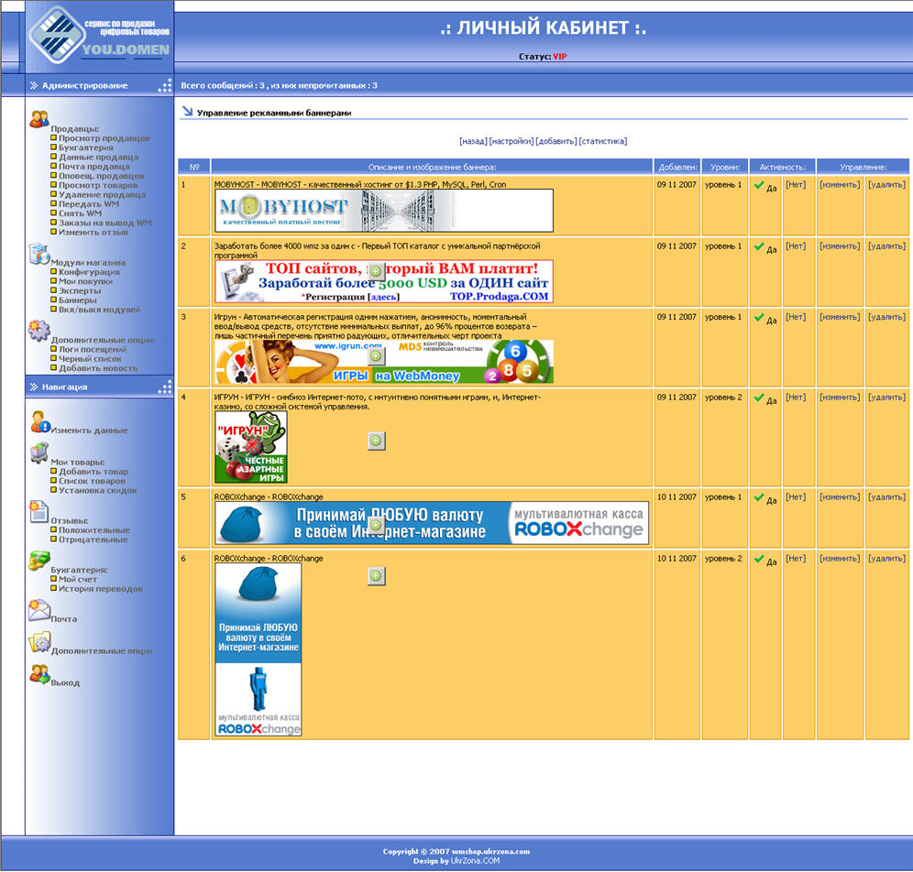
Task: Click the MOBYHOST banner image
Action: (384, 211)
